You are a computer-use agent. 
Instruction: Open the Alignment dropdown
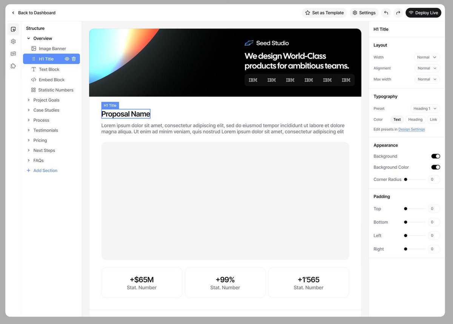pyautogui.click(x=427, y=68)
